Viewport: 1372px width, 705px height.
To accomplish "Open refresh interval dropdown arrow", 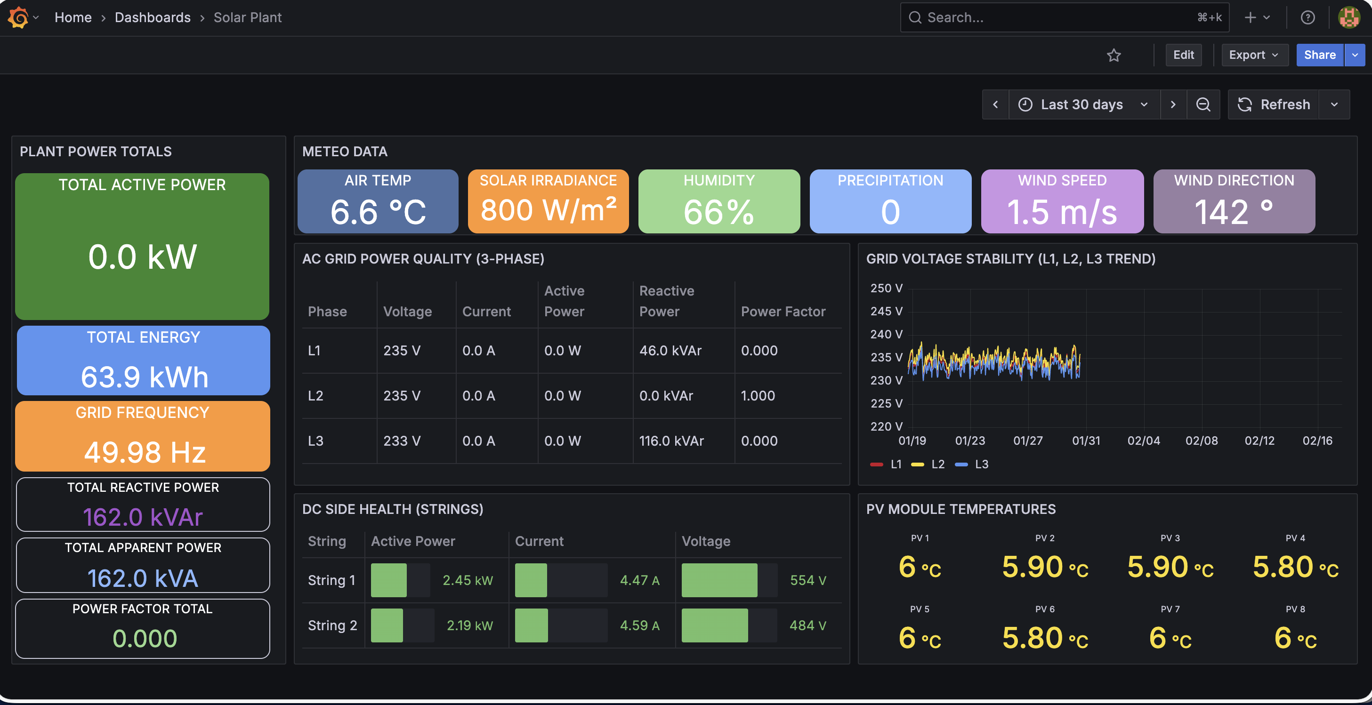I will click(x=1334, y=104).
